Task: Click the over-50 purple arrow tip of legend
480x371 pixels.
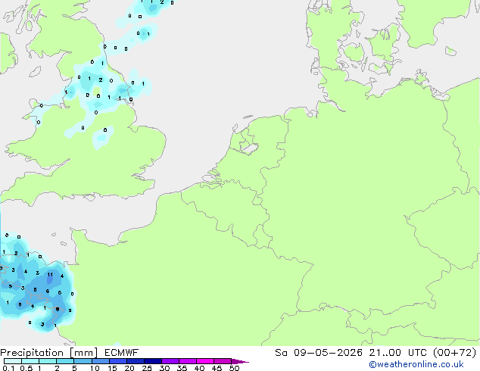Action: coord(240,361)
